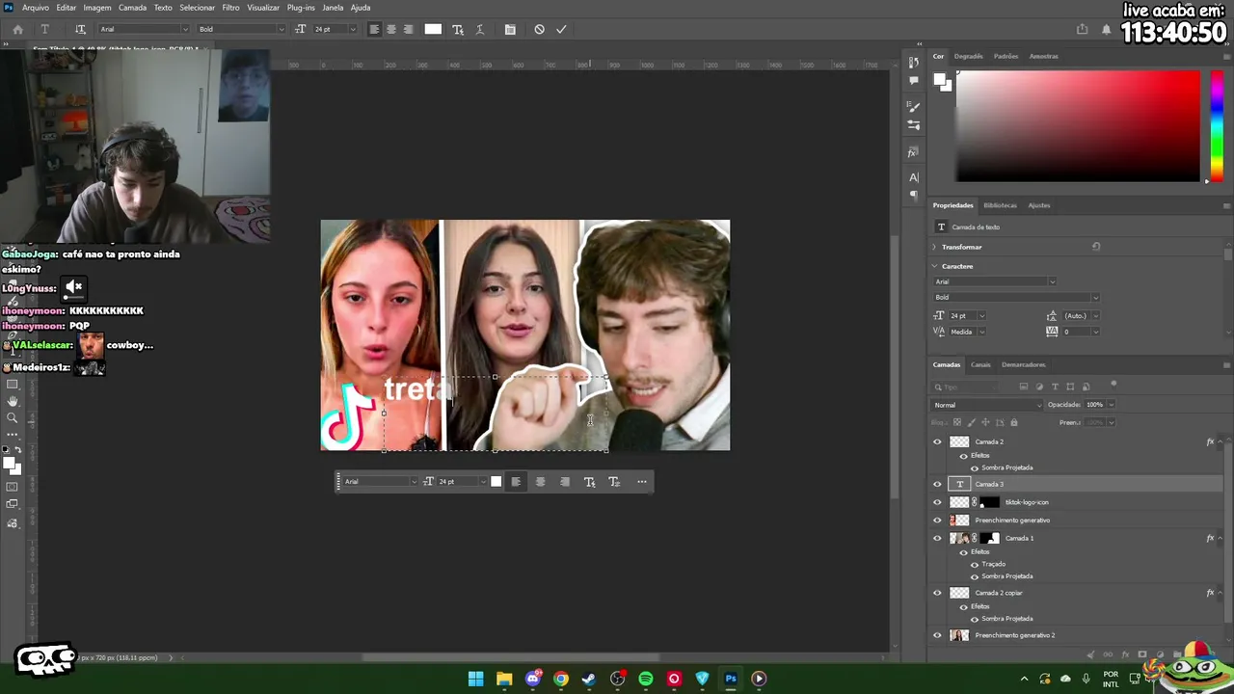Open the Windows Start menu

pos(475,679)
